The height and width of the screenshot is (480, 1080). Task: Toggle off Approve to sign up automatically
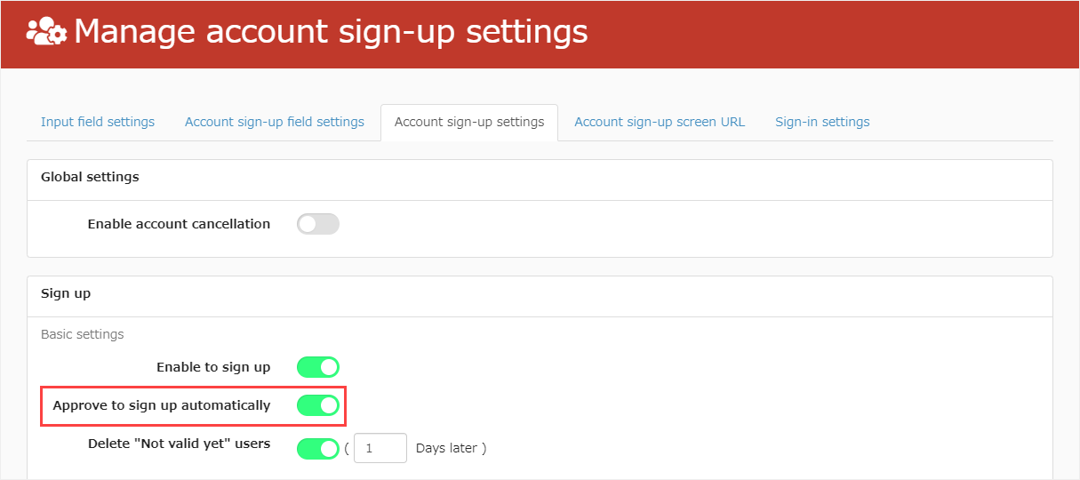[x=317, y=405]
